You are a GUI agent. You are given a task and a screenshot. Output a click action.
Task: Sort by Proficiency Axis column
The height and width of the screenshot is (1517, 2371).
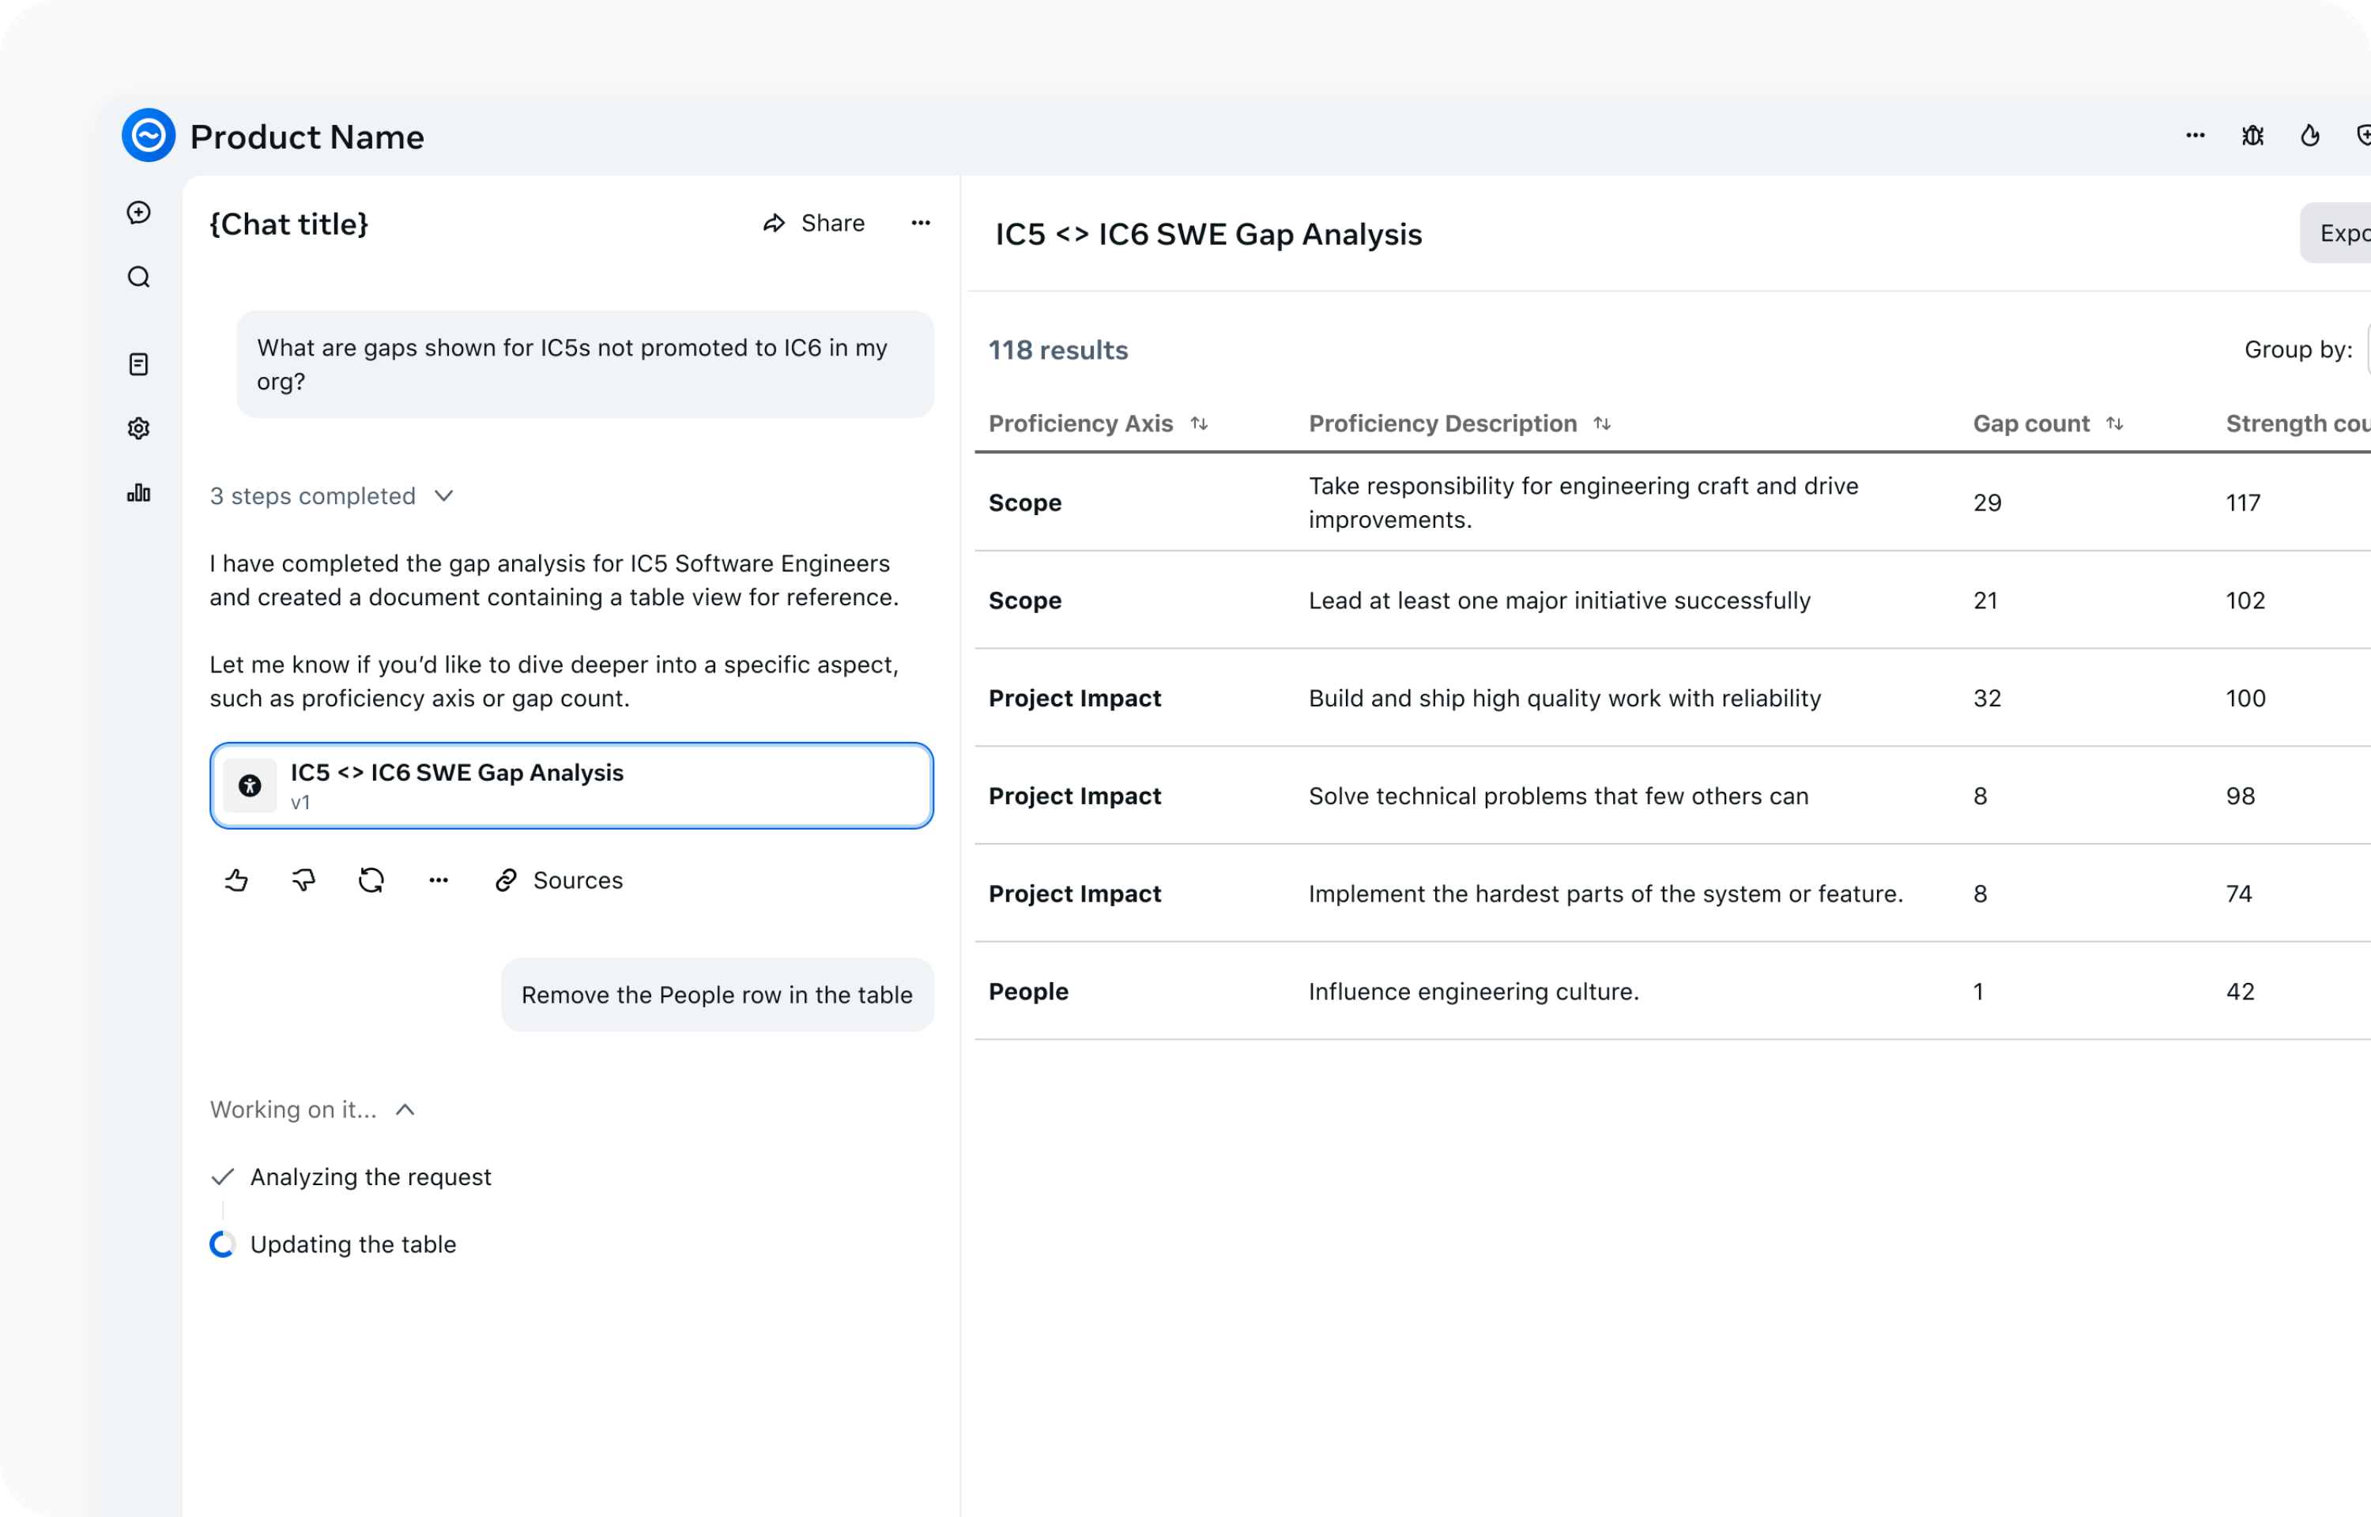(1199, 423)
